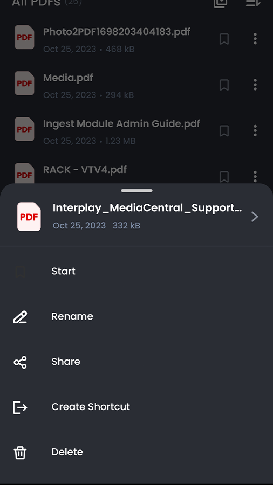Open three-dot menu for Photo2PDF1698203404183.pdf
This screenshot has width=273, height=485.
click(255, 39)
